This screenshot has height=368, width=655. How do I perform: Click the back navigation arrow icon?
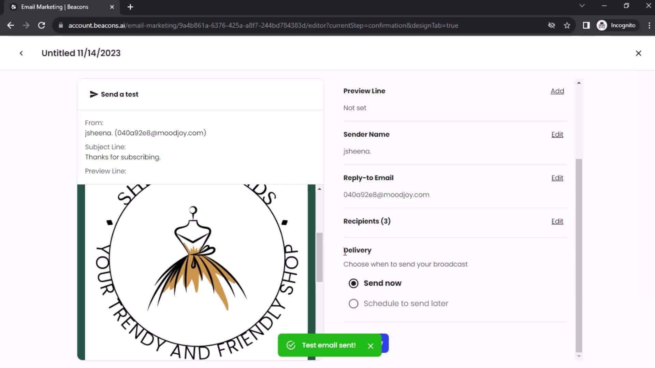(x=21, y=53)
